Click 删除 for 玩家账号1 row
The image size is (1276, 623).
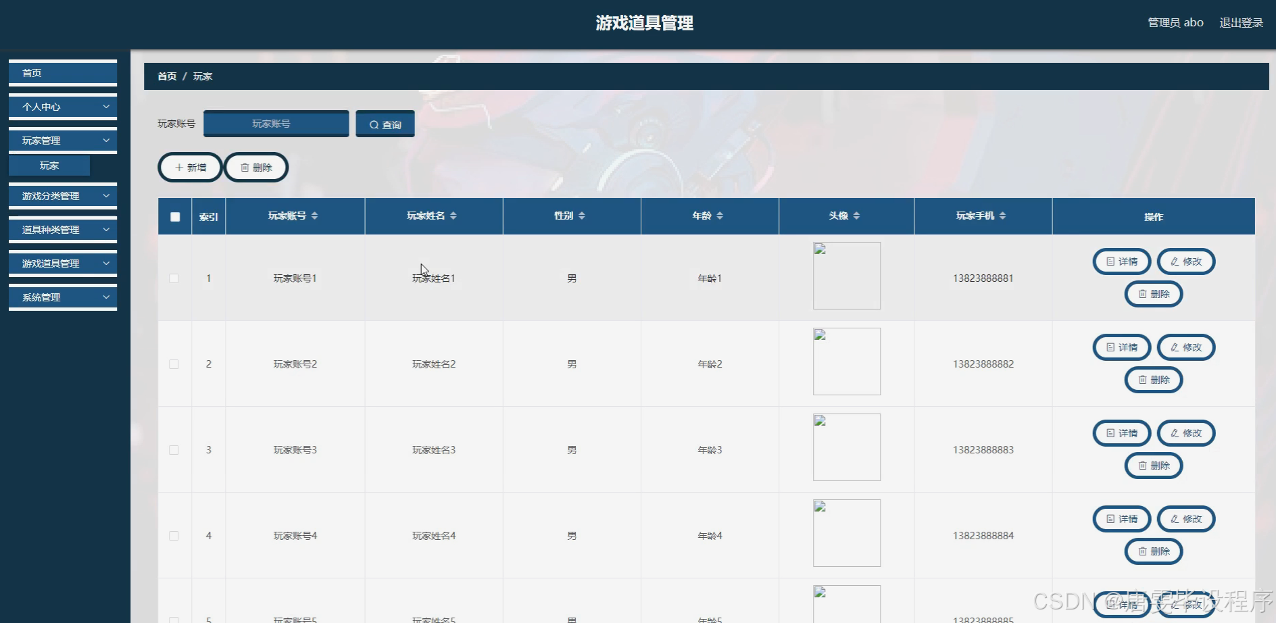coord(1154,294)
